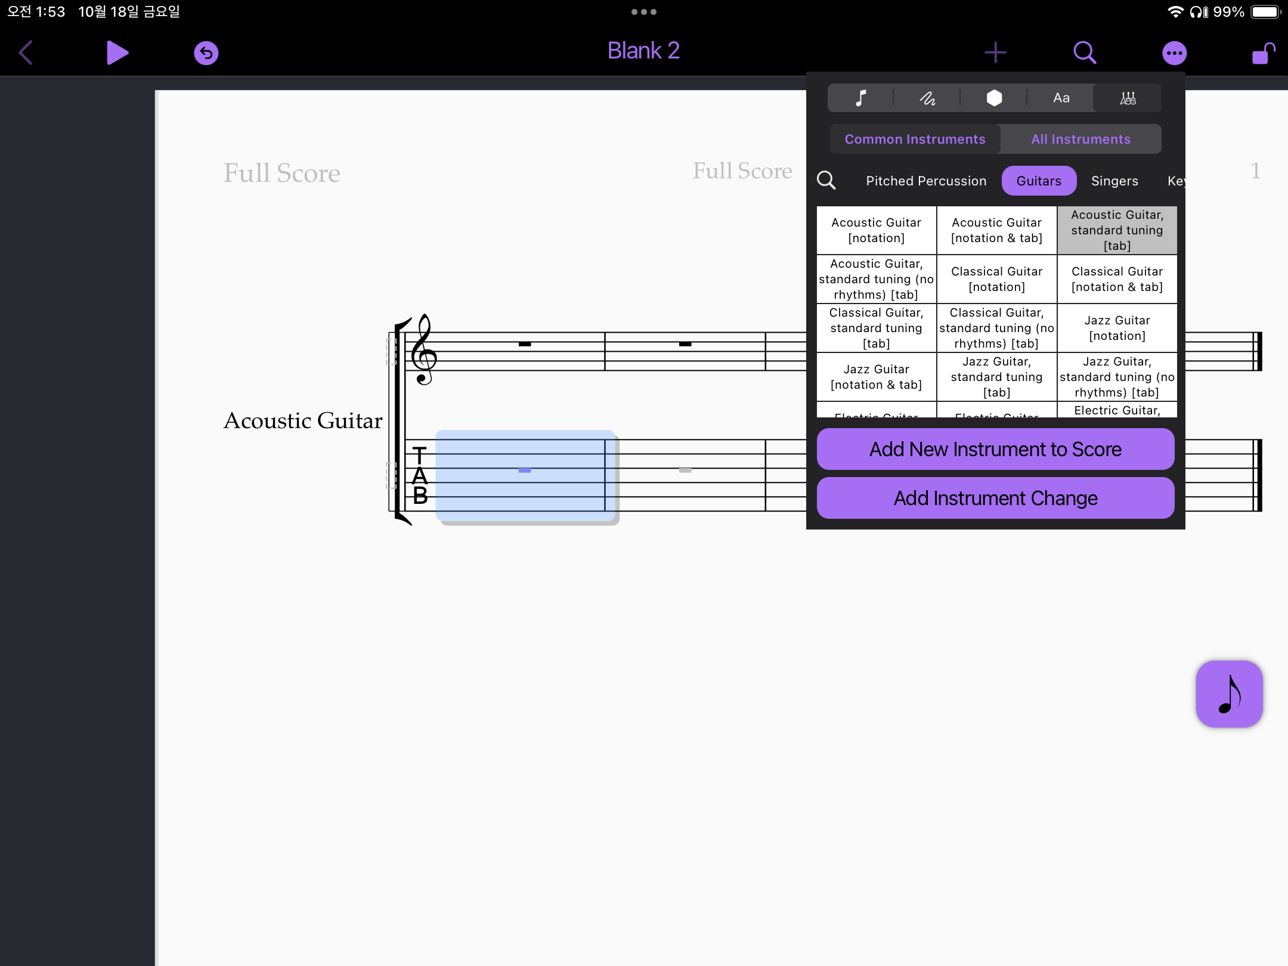Open the floating note input button

pyautogui.click(x=1229, y=693)
